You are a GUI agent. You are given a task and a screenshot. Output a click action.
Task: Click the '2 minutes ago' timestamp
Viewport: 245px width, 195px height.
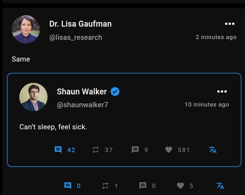(216, 37)
